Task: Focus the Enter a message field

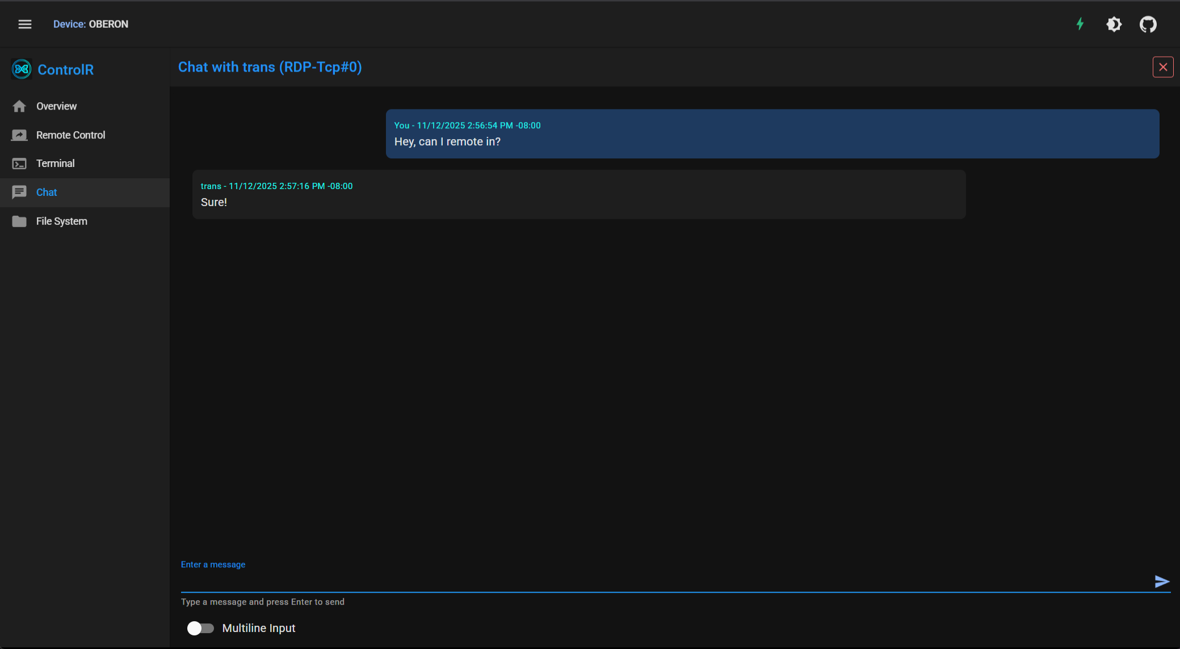Action: point(664,581)
